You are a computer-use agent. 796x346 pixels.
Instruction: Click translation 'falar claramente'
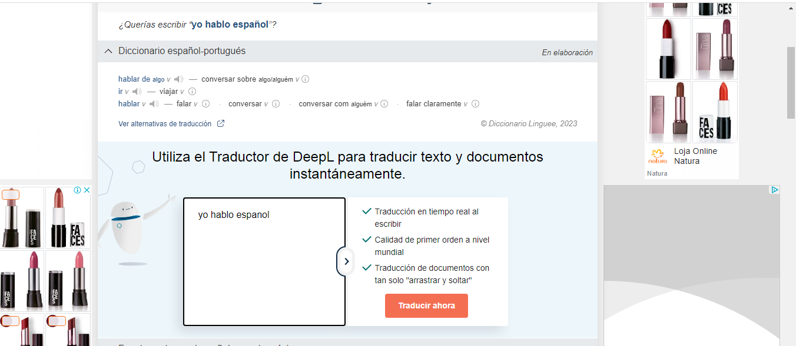coord(434,104)
